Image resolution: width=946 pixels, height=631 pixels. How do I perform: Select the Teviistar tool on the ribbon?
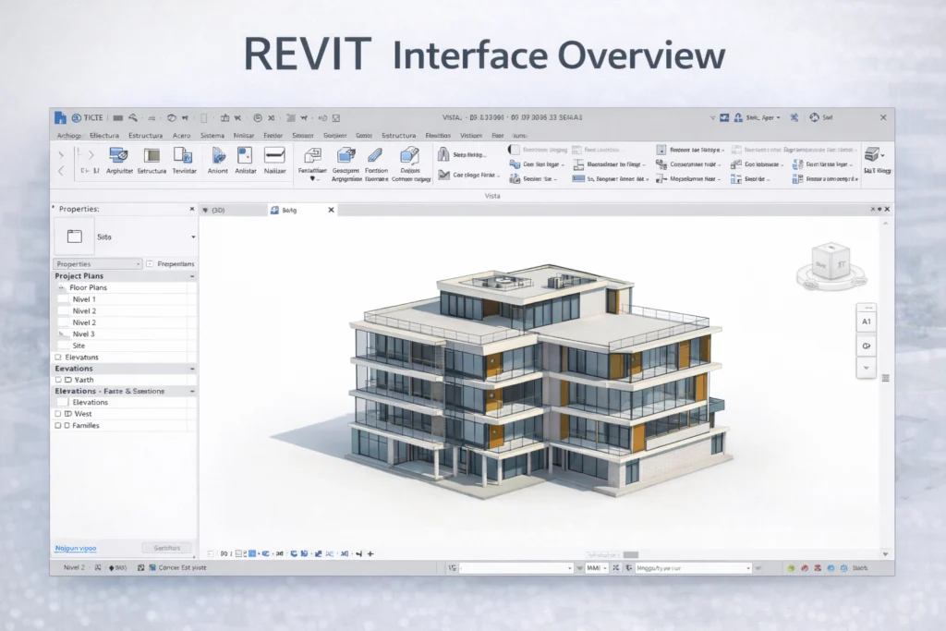pyautogui.click(x=184, y=157)
